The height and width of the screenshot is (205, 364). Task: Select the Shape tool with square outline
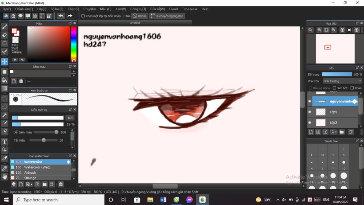4,43
